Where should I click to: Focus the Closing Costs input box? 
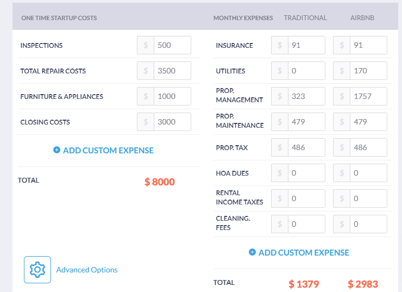[x=172, y=122]
